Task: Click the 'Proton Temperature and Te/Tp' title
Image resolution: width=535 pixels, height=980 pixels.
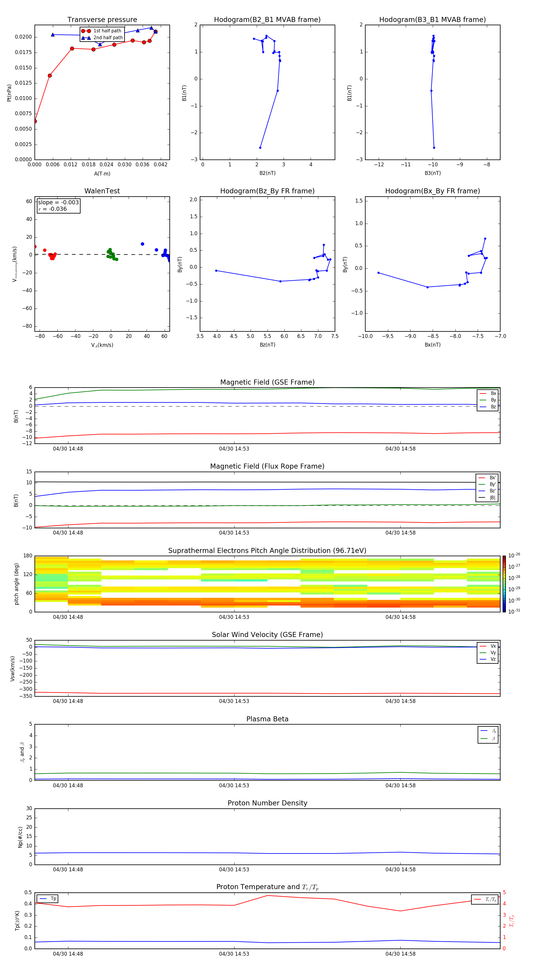Action: (x=267, y=887)
